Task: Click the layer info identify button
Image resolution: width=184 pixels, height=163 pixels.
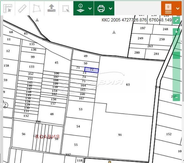Action: tap(81, 8)
